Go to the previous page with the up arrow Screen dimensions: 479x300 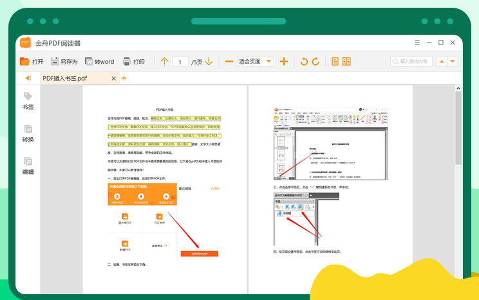click(x=164, y=61)
